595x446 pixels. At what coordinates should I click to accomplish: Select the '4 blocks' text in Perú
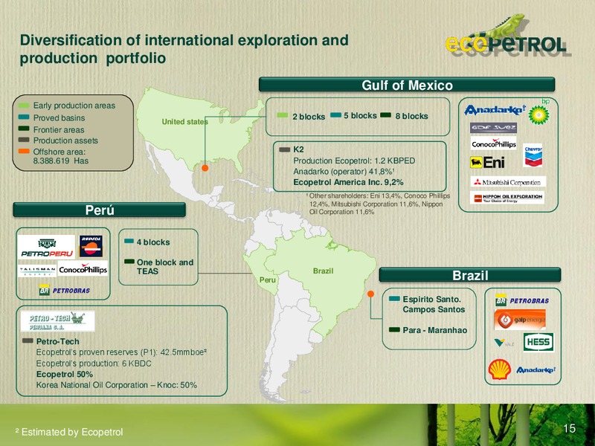click(153, 242)
